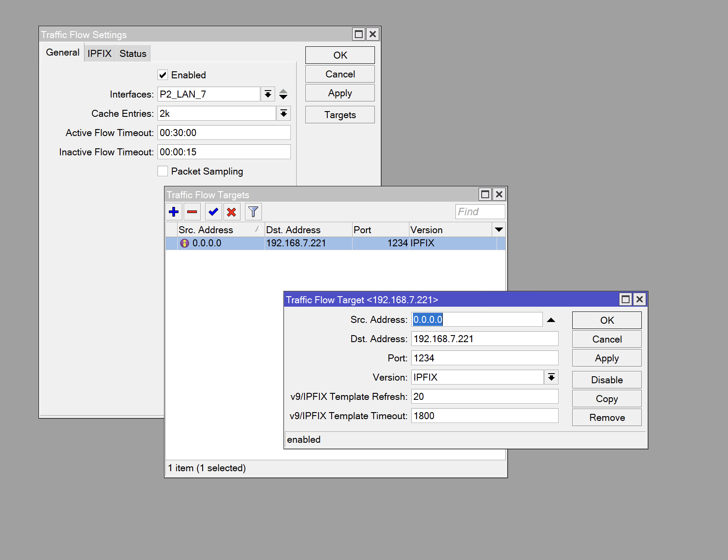Viewport: 728px width, 560px height.
Task: Open the Interfaces dropdown list
Action: pyautogui.click(x=268, y=94)
